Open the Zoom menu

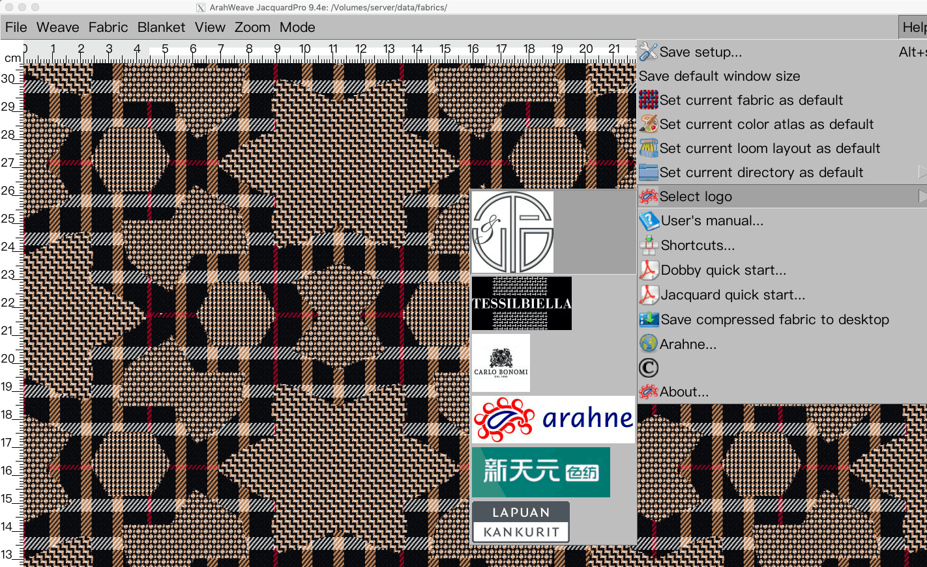(x=252, y=27)
